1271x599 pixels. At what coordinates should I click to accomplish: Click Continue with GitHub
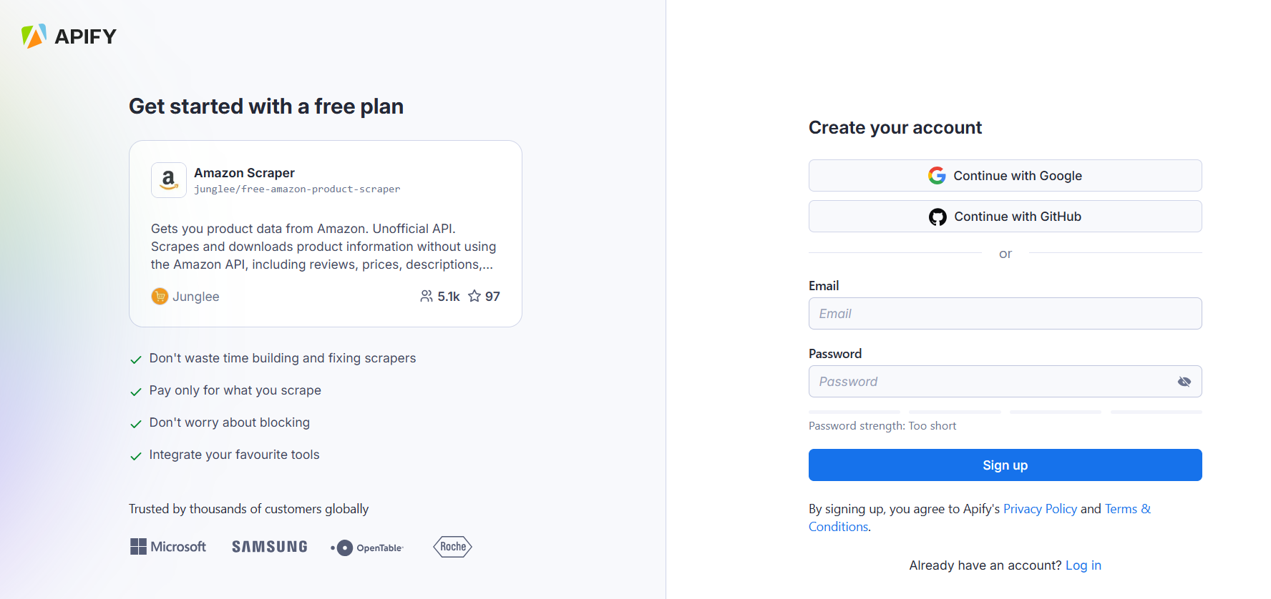pyautogui.click(x=1005, y=216)
